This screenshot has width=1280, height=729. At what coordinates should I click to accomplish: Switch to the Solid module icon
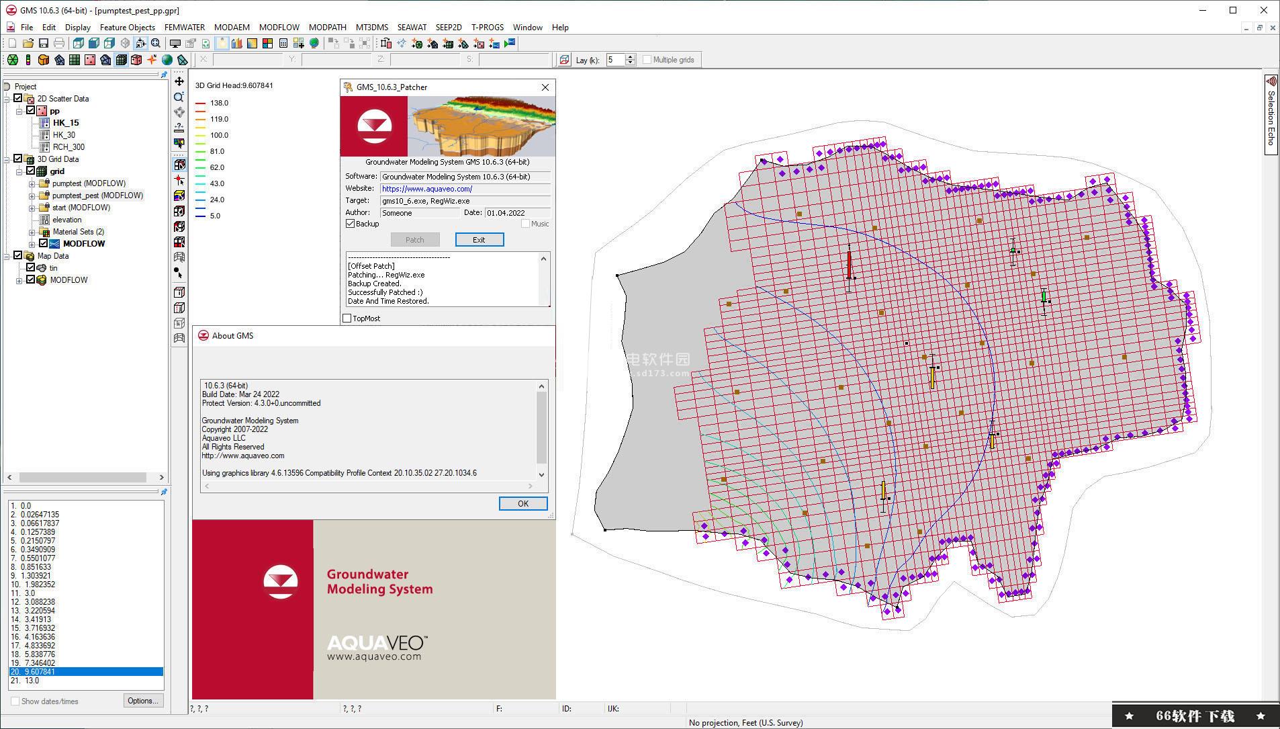44,60
